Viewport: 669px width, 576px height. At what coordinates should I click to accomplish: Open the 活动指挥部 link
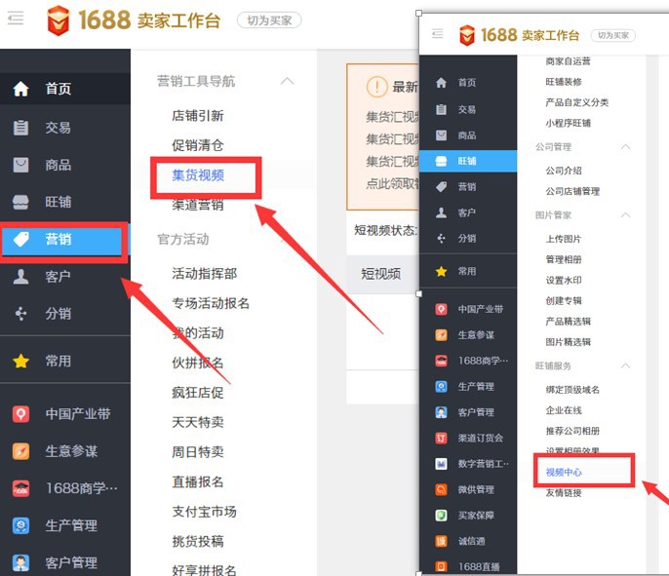coord(205,274)
